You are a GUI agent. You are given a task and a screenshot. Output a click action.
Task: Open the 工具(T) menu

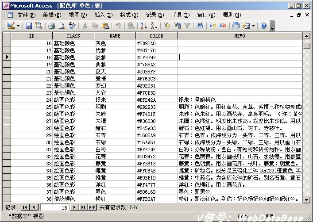(181, 15)
